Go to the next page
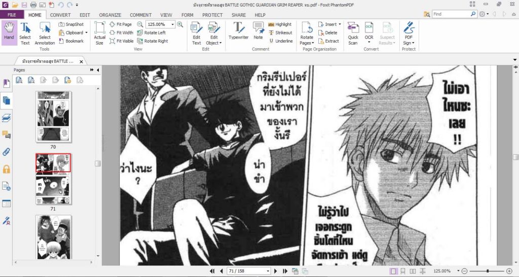519x277 pixels. (275, 271)
